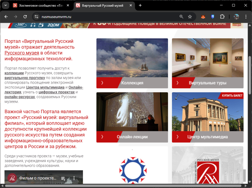
Task: Open the YouTube video playlist icon
Action: pyautogui.click(x=63, y=178)
